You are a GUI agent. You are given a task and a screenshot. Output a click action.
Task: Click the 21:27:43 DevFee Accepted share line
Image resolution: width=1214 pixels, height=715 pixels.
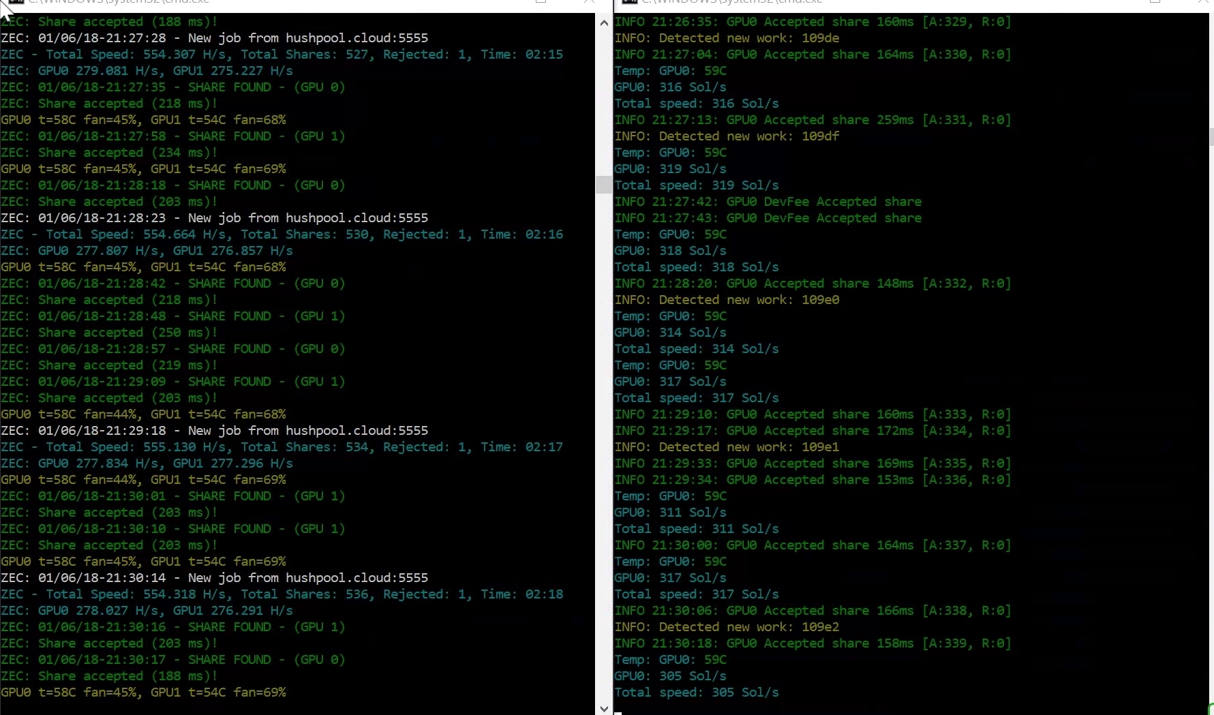pos(768,218)
